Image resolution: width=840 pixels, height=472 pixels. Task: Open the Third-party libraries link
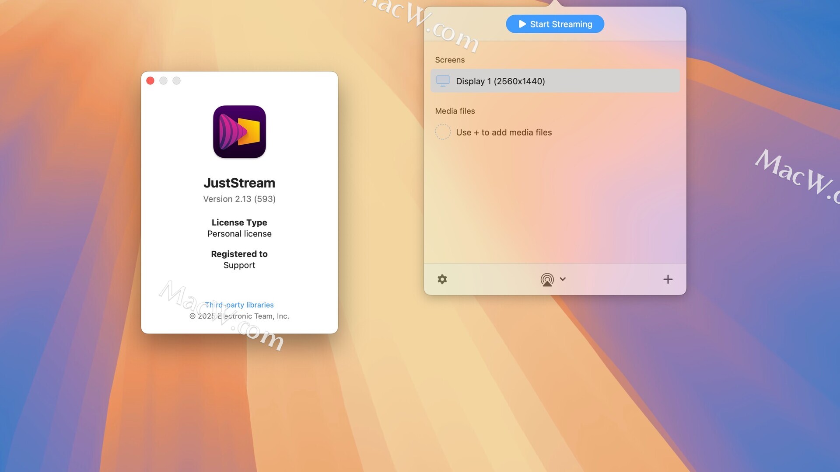[x=239, y=305]
